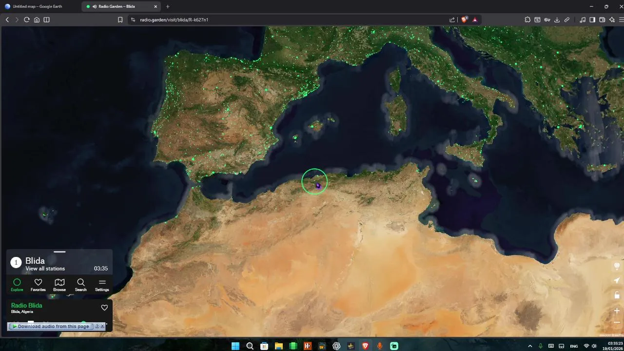
Task: Open a new browser tab
Action: coord(168,6)
